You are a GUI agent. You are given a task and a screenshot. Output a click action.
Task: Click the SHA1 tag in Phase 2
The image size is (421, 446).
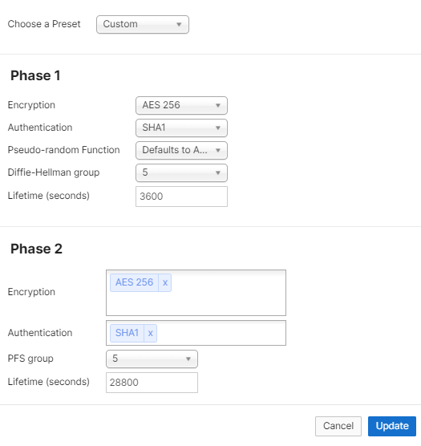pos(127,333)
